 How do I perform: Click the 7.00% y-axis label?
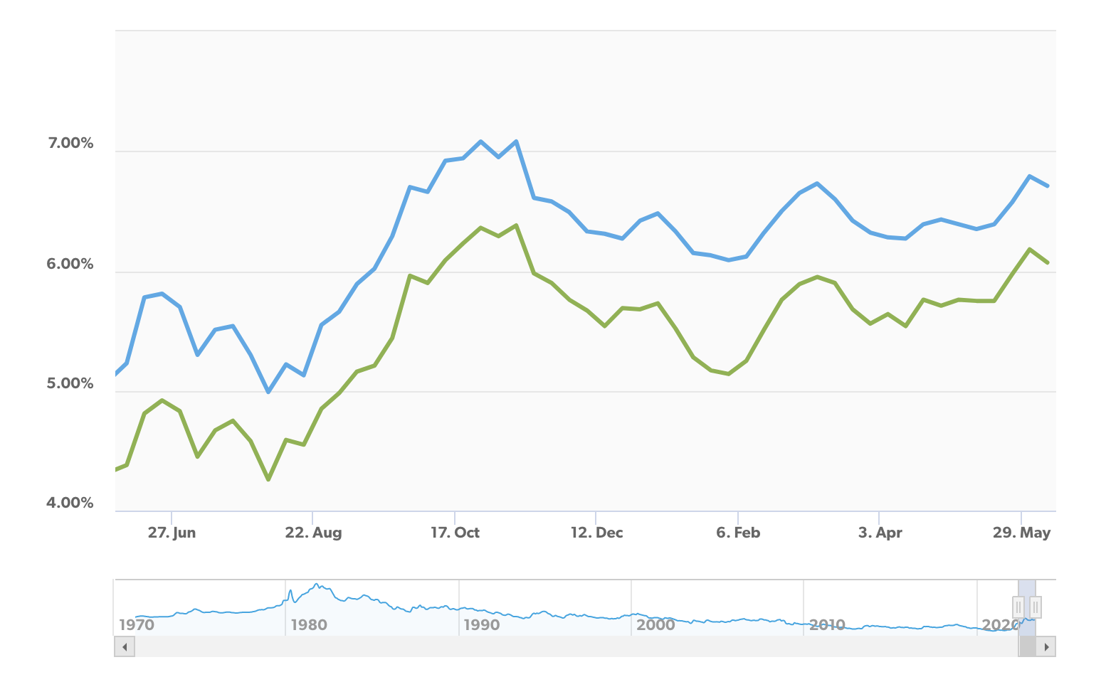(x=70, y=144)
